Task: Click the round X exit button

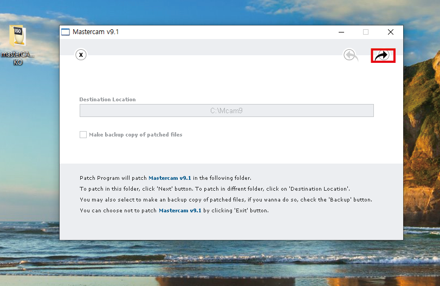Action: [x=81, y=55]
